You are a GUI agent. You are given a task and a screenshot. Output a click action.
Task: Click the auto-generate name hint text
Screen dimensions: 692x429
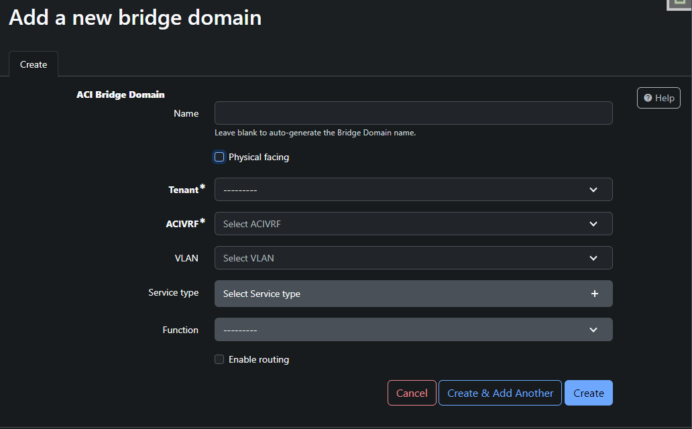pyautogui.click(x=315, y=133)
